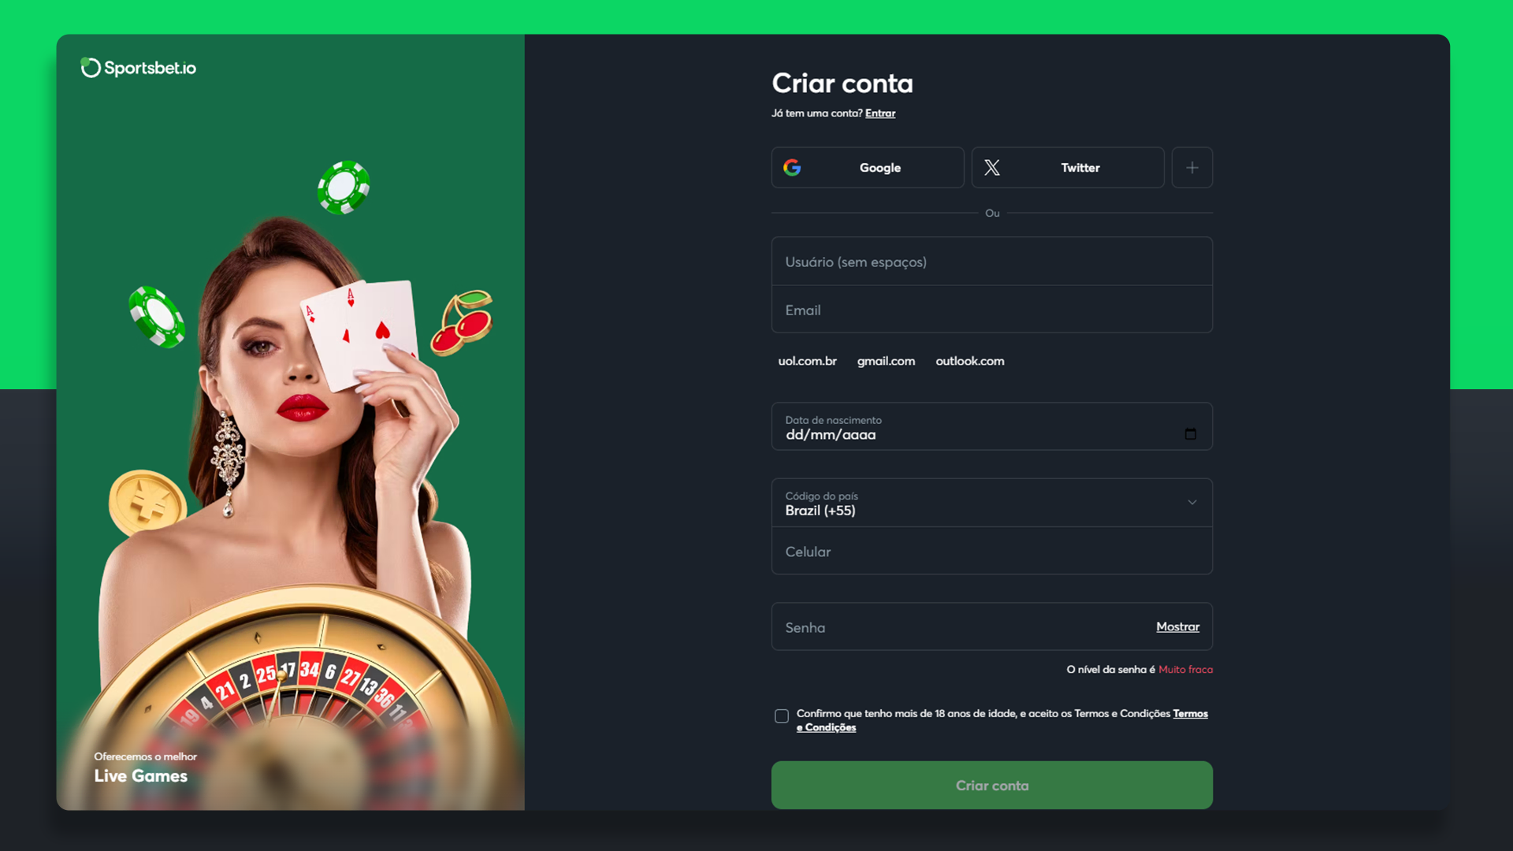This screenshot has height=851, width=1513.
Task: Click the Google logo icon
Action: click(x=792, y=167)
